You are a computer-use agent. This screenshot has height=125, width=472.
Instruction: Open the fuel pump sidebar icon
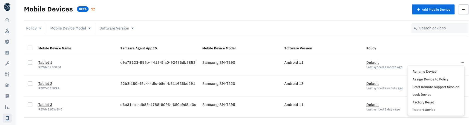(7, 85)
